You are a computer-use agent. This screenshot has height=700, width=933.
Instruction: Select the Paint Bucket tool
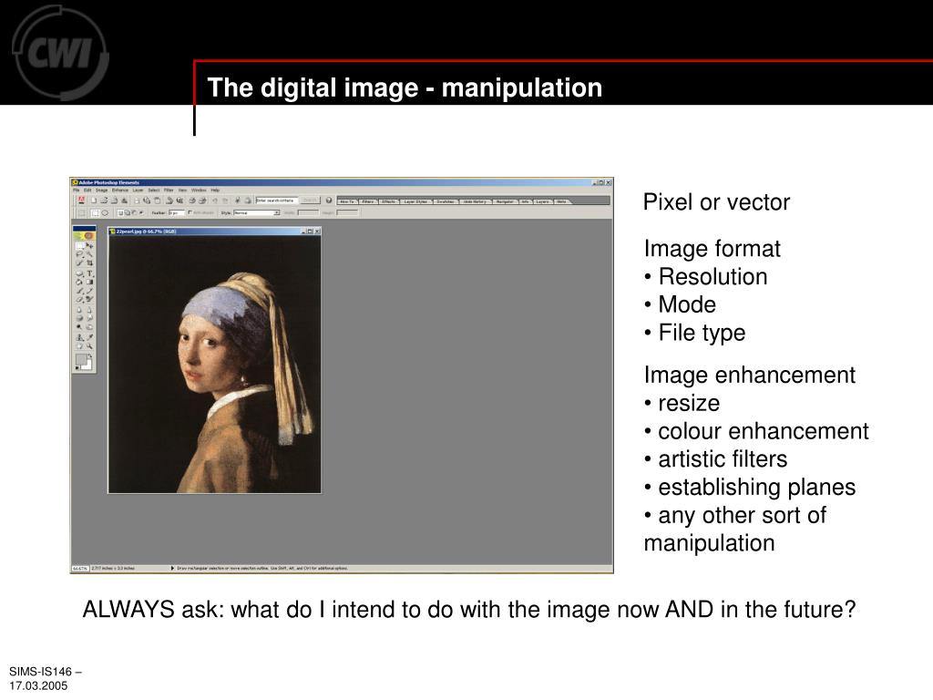pyautogui.click(x=80, y=283)
